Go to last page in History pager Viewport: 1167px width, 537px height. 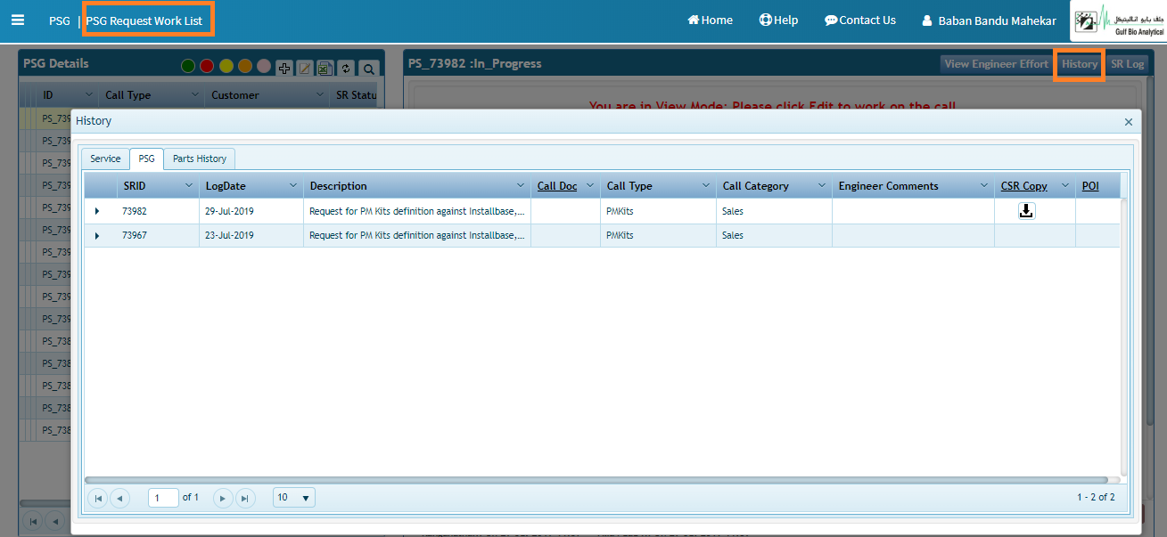tap(245, 498)
